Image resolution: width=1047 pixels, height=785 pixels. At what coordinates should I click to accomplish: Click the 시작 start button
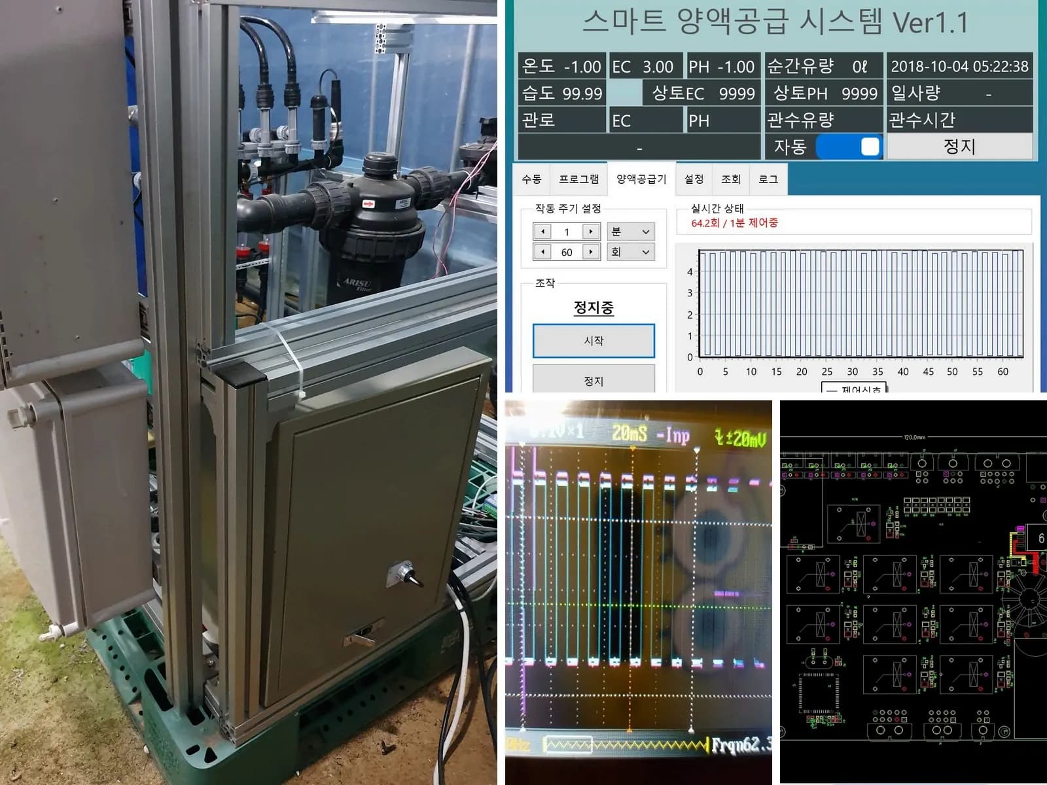(594, 341)
